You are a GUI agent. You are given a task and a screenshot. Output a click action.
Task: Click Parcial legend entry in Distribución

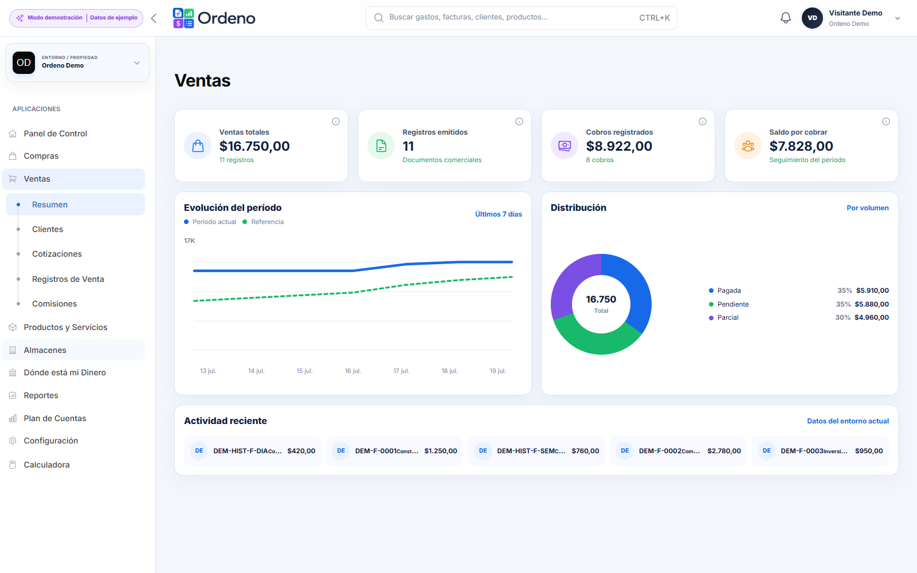(799, 317)
